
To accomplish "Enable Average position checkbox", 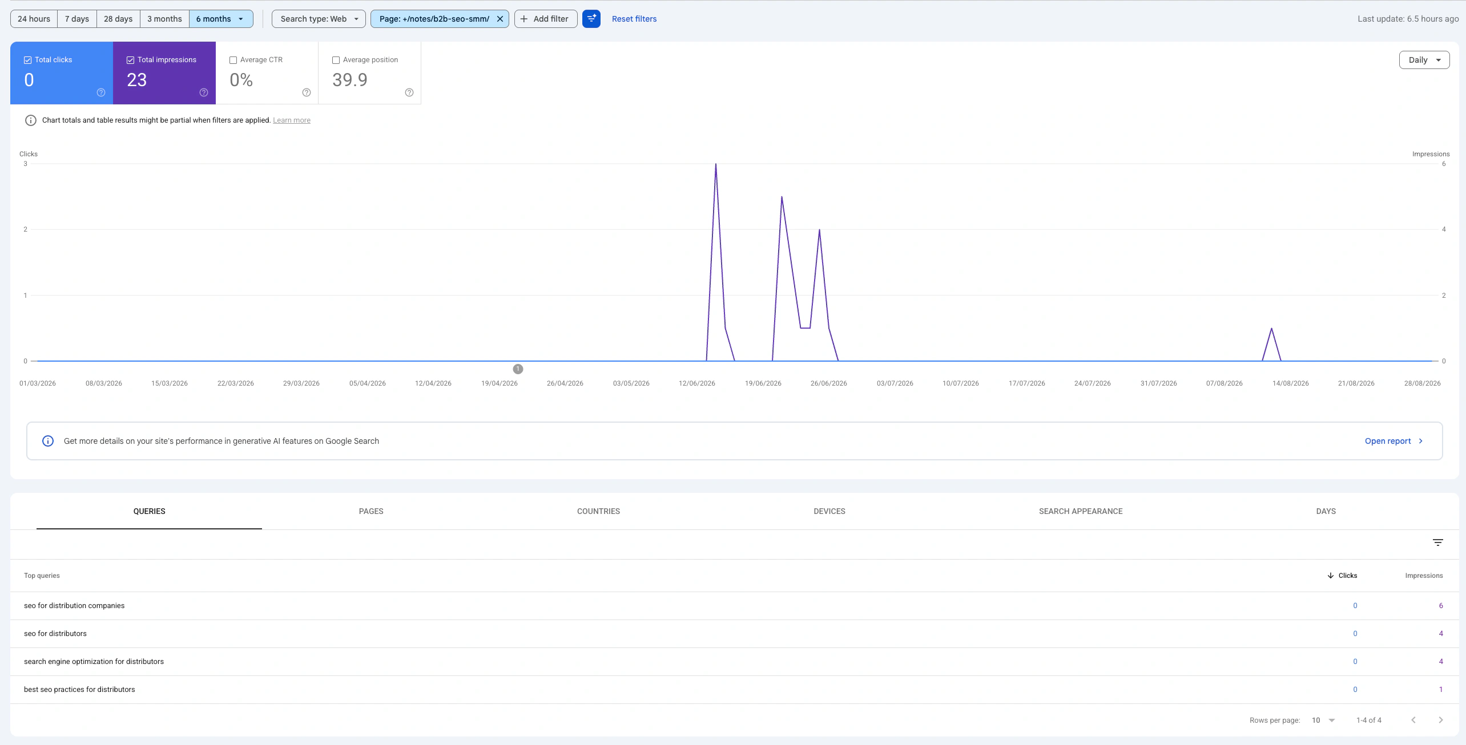I will pos(336,60).
